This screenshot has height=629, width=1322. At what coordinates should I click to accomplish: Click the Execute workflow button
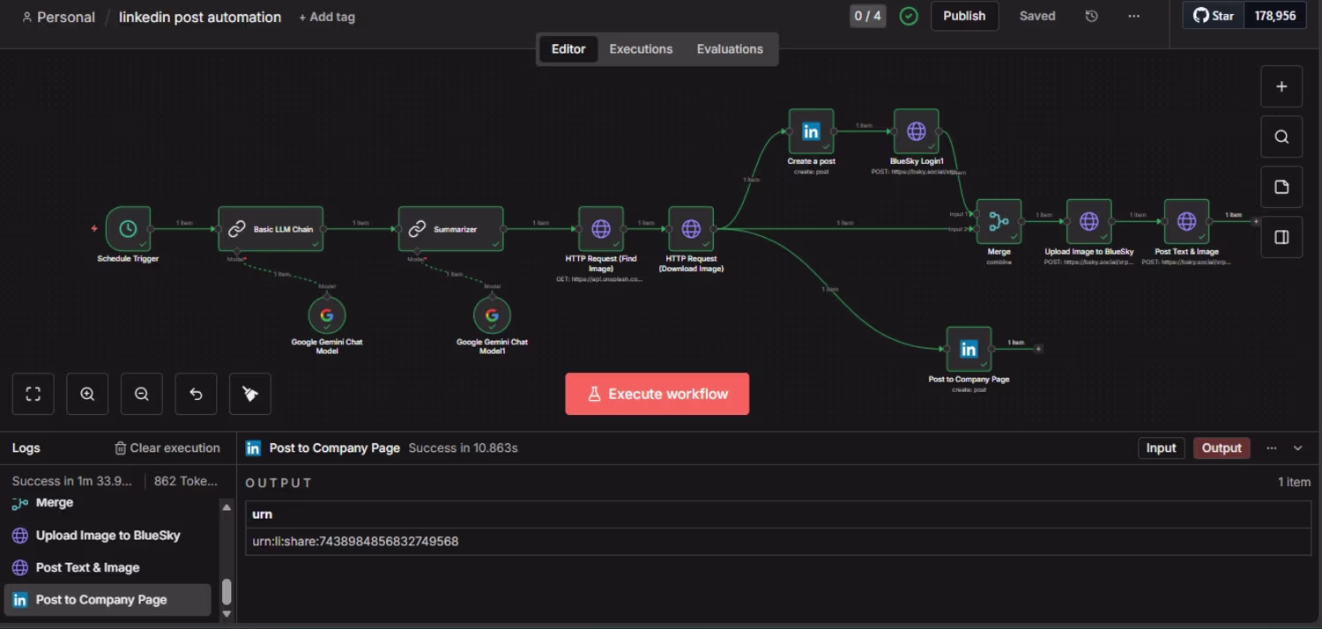(x=657, y=394)
